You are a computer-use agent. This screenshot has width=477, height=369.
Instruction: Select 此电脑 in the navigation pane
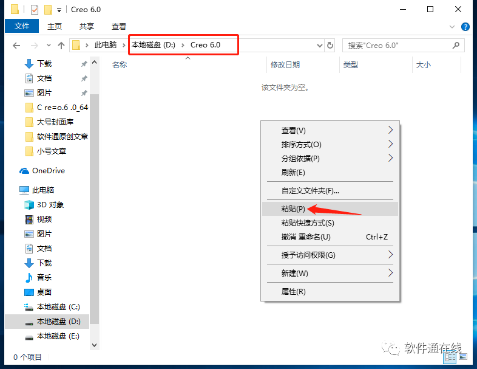43,190
